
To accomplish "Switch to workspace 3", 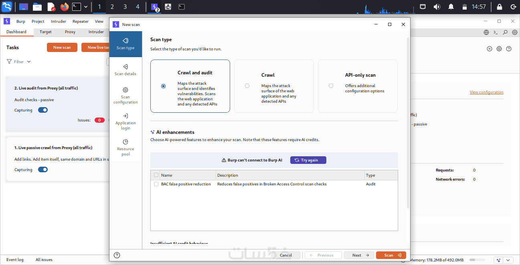I will coord(125,7).
